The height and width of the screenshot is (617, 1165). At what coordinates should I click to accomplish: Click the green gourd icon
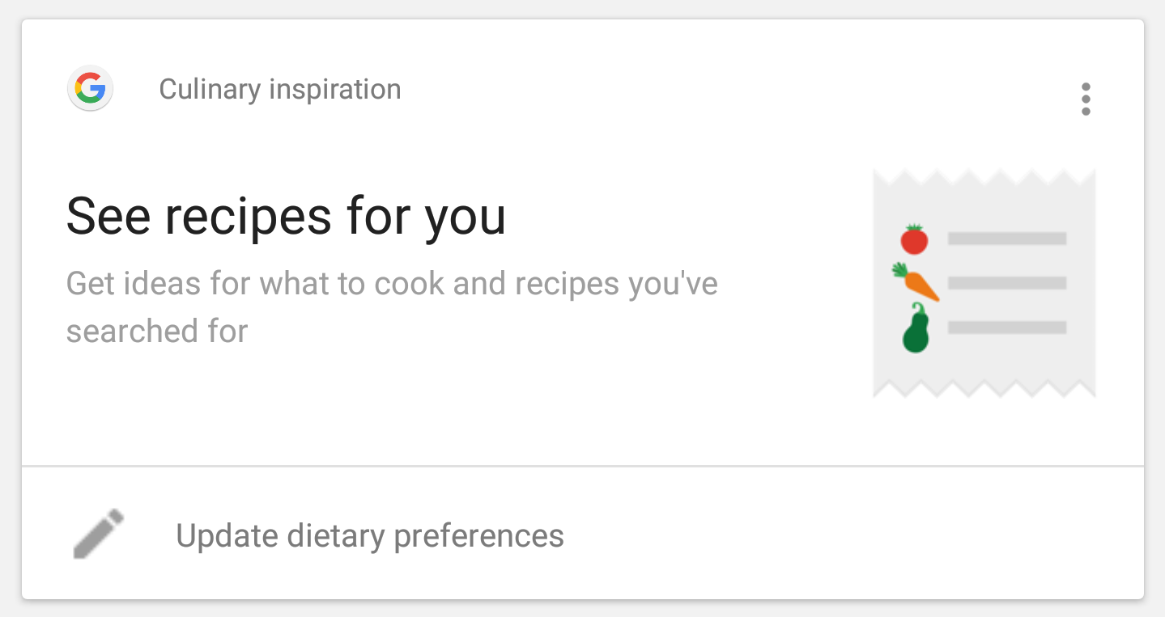coord(916,329)
